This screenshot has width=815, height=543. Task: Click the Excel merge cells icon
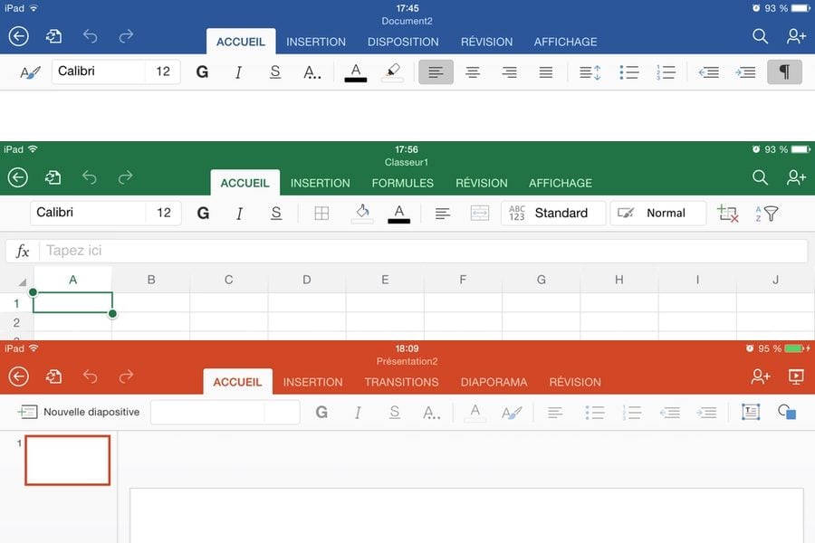coord(480,214)
